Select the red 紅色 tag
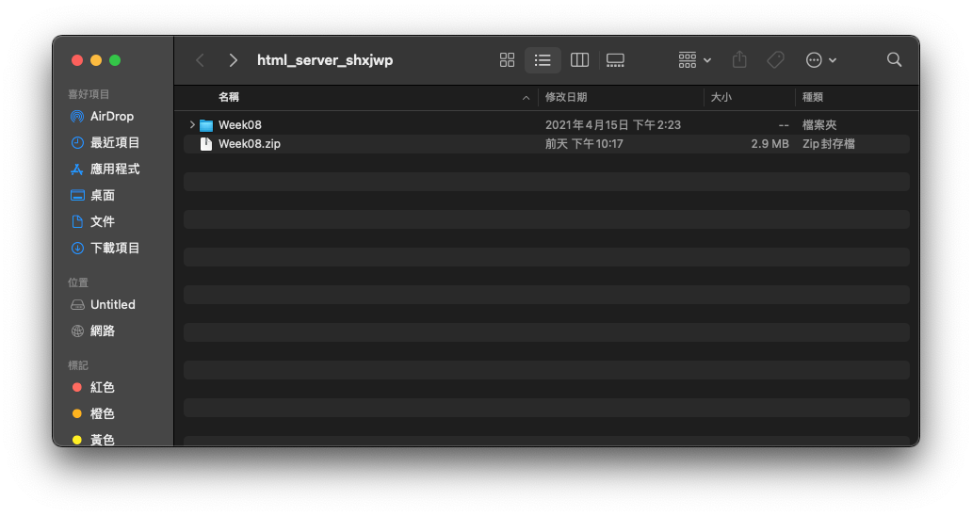Screen dimensions: 972x516 102,388
